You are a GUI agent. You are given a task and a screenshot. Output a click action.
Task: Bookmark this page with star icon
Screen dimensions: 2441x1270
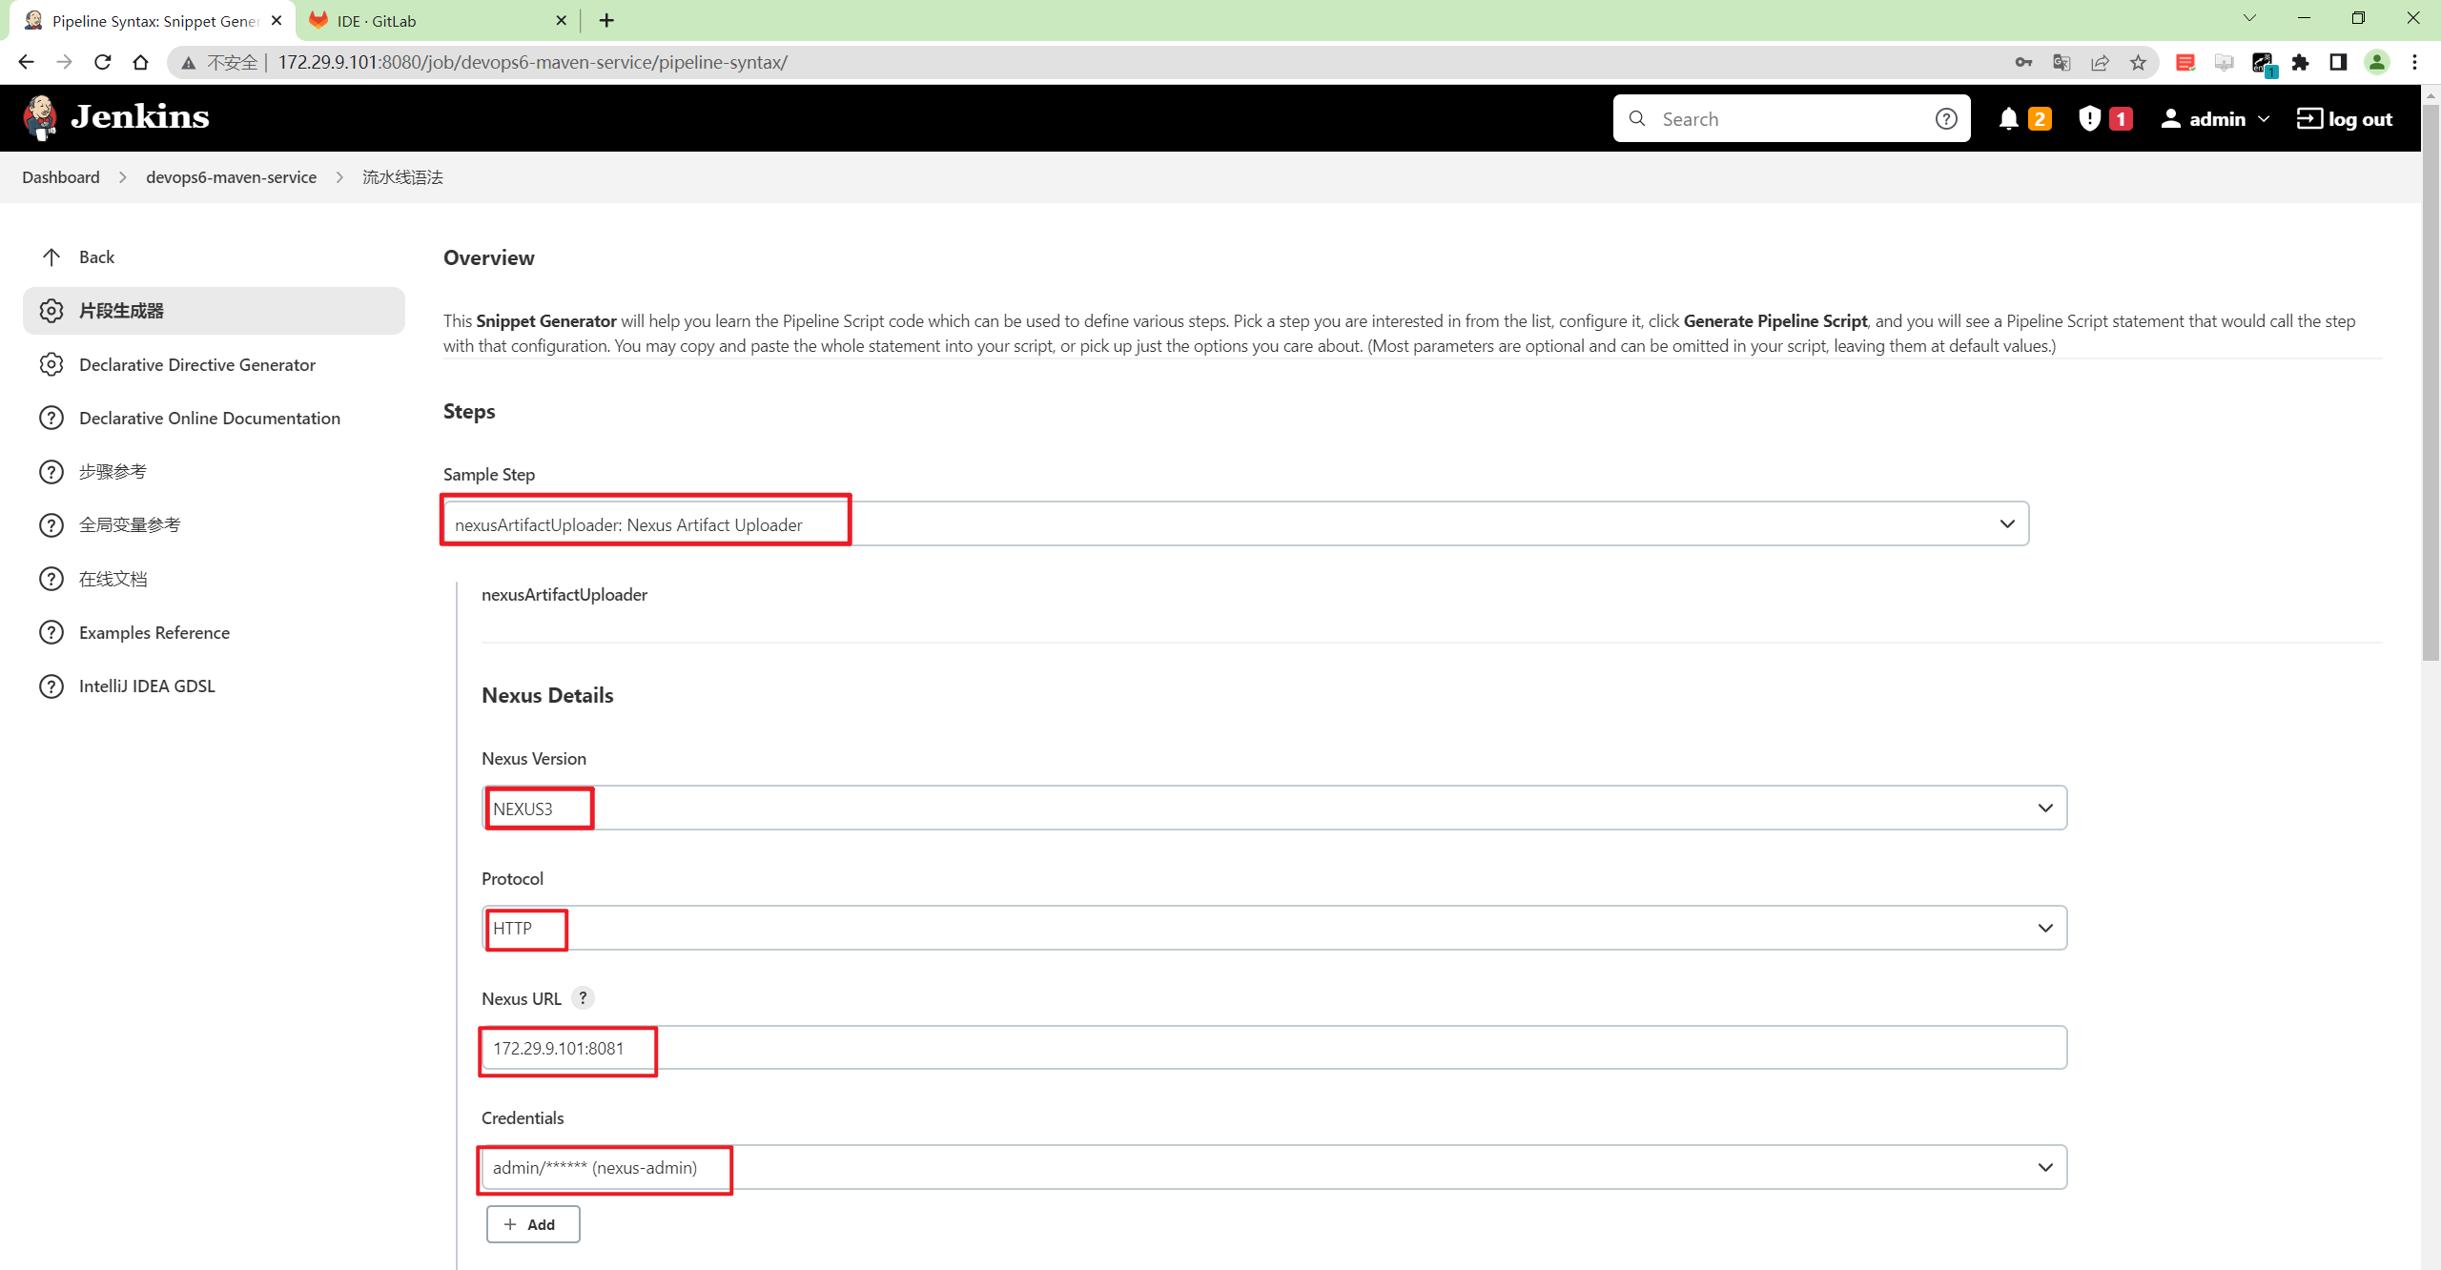click(2138, 62)
